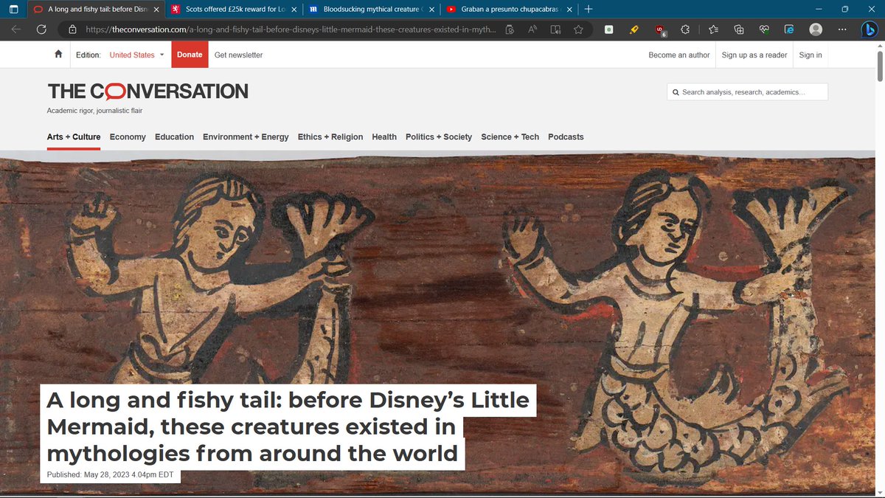Close the 'Scots offered £25k reward' tab
The image size is (885, 498).
pyautogui.click(x=293, y=10)
